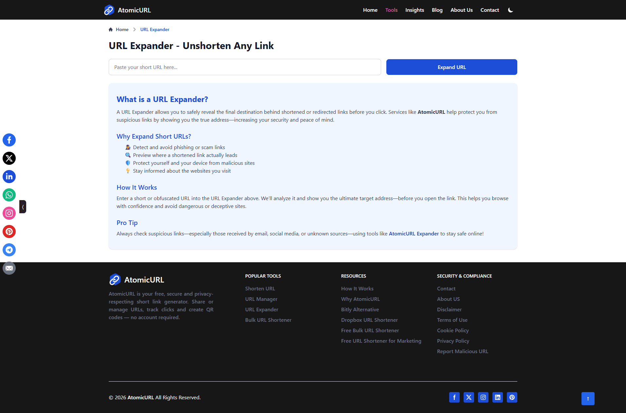Click the Expand URL button
This screenshot has height=413, width=626.
[452, 67]
